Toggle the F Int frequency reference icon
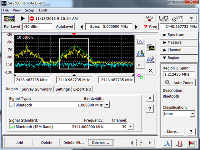The height and width of the screenshot is (150, 200). [163, 19]
